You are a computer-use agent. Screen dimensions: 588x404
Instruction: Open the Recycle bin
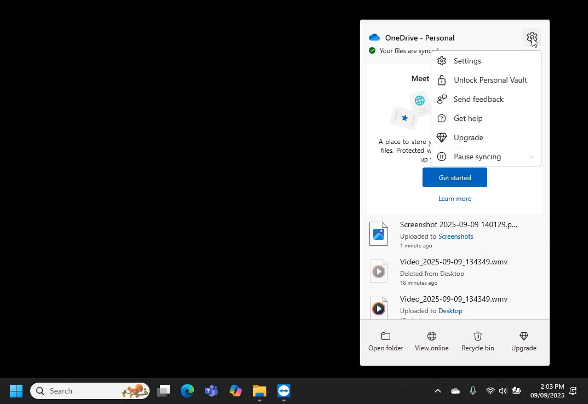(x=478, y=342)
